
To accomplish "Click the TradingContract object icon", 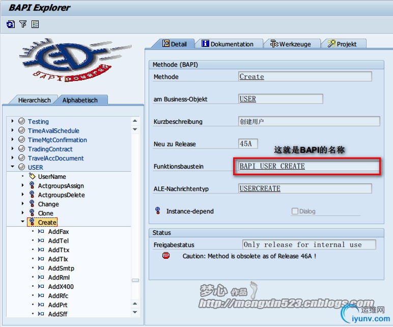I will click(x=22, y=149).
